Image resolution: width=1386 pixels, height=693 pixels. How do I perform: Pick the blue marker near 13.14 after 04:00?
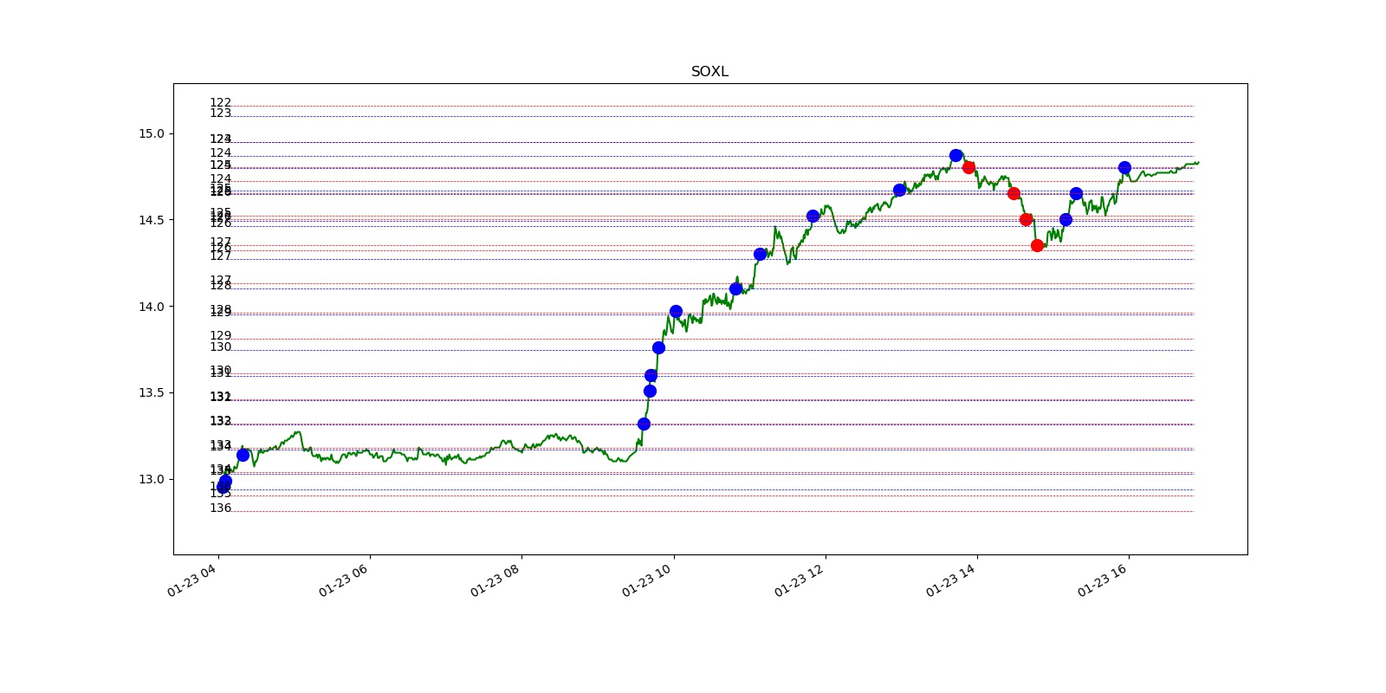click(x=243, y=455)
